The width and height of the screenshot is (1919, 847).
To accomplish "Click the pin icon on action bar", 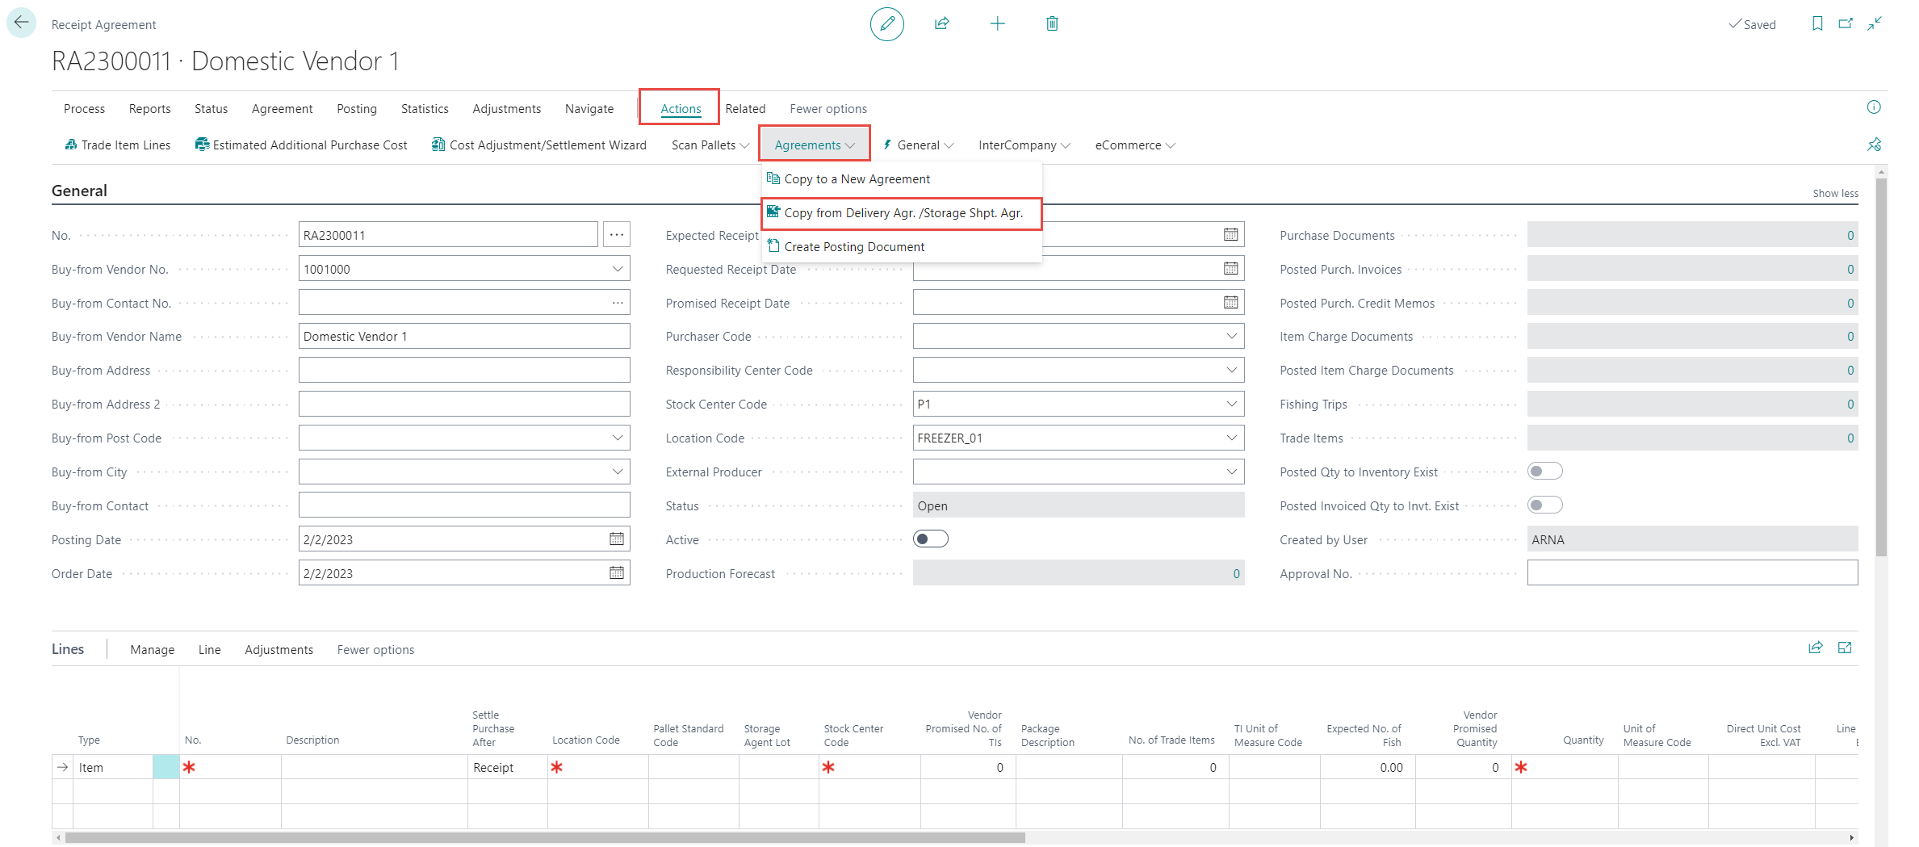I will tap(1874, 145).
